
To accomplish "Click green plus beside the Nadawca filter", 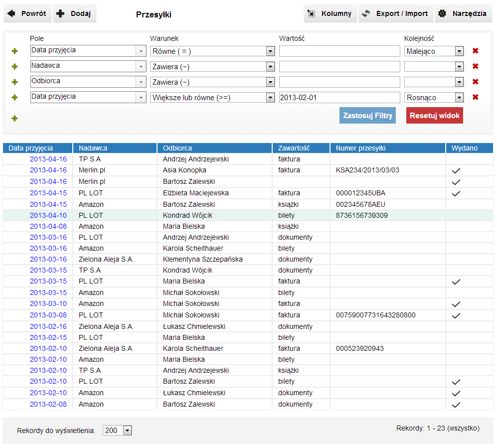I will point(14,67).
